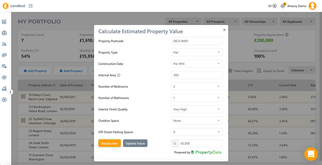Viewport: 322px width, 165px height.
Task: Open the briefcase portfolio icon in sidebar
Action: pos(4,33)
